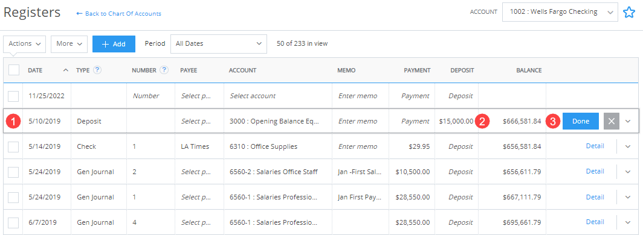Click the 3000 : Opening Balance Equity account field
The height and width of the screenshot is (235, 643).
(x=279, y=121)
